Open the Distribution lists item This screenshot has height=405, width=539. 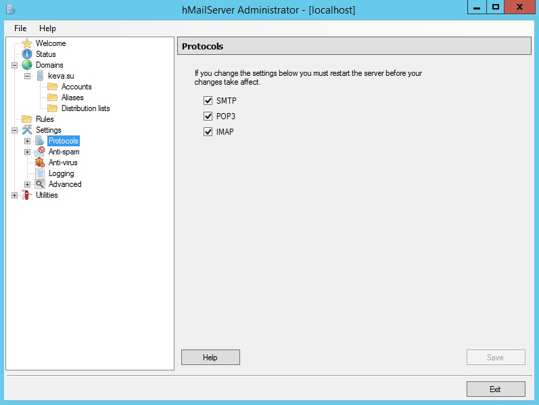coord(86,108)
